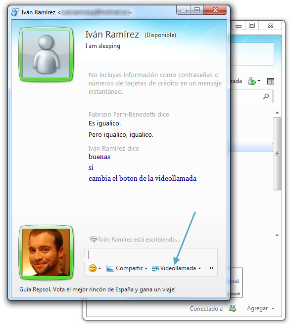Expand the Videollamada dropdown arrow
Viewport: 290px width, 325px height.
click(199, 268)
